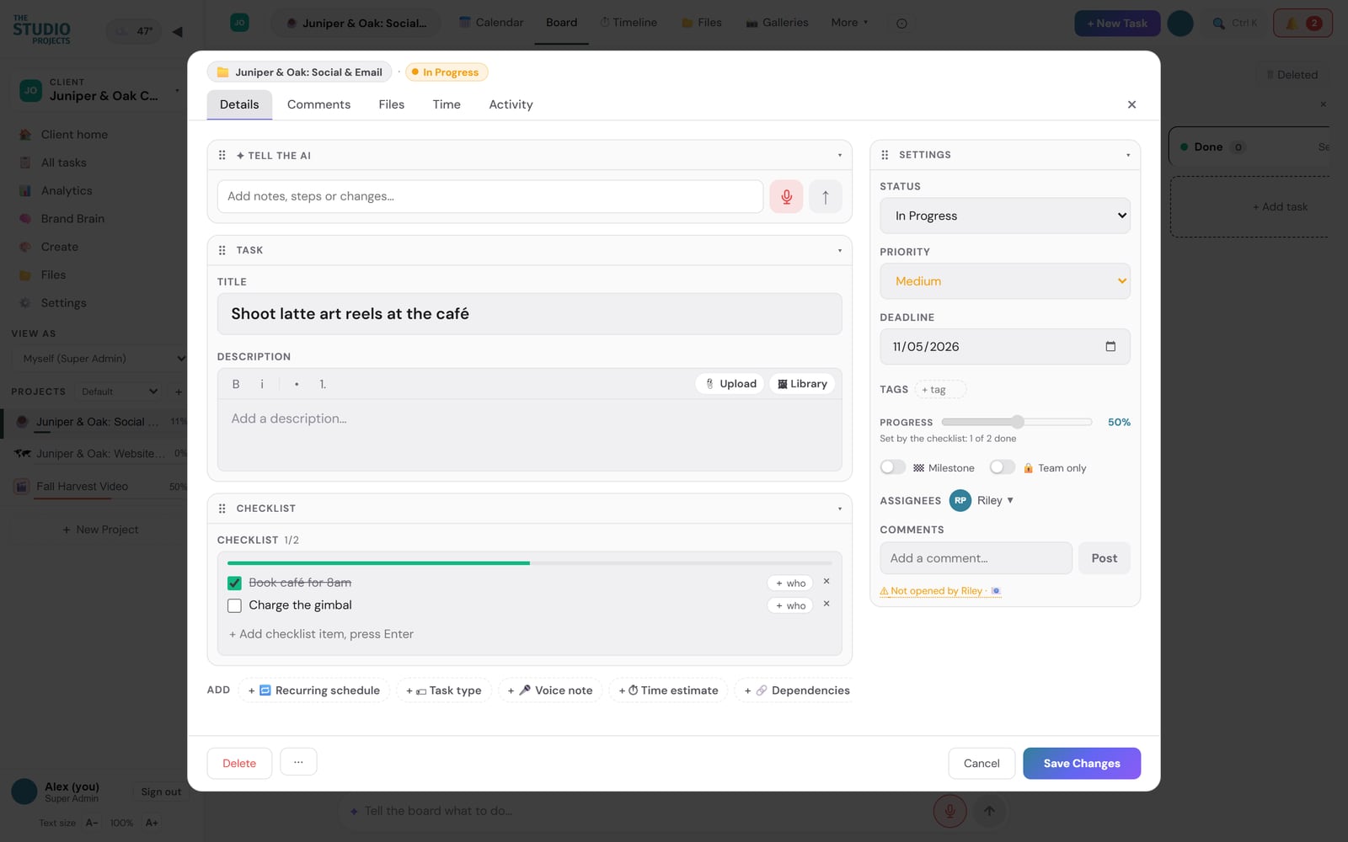The image size is (1348, 842).
Task: Open the Activity tab
Action: pos(511,104)
